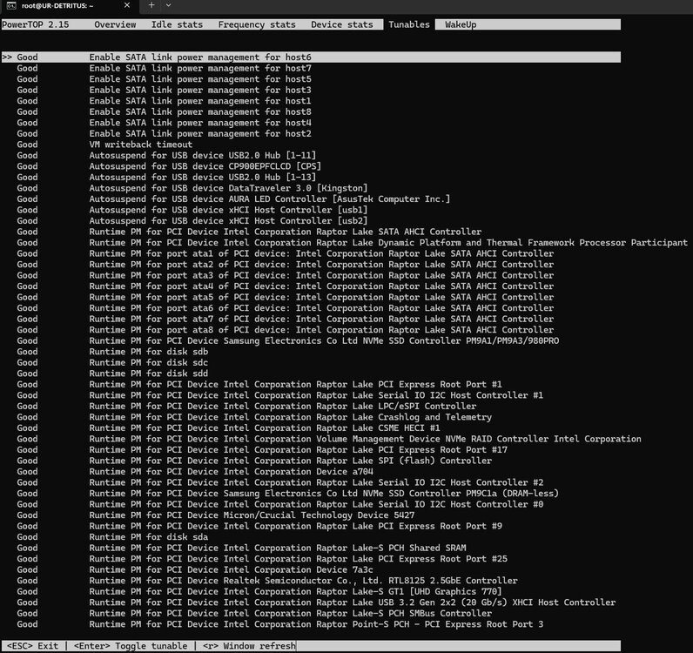Viewport: 693px width, 653px height.
Task: Select the SATA link power management host1 row
Action: 164,101
